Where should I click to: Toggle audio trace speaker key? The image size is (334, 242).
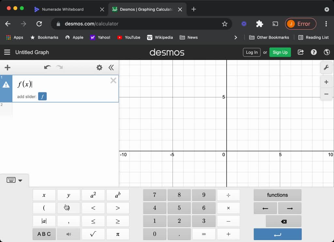(x=68, y=234)
